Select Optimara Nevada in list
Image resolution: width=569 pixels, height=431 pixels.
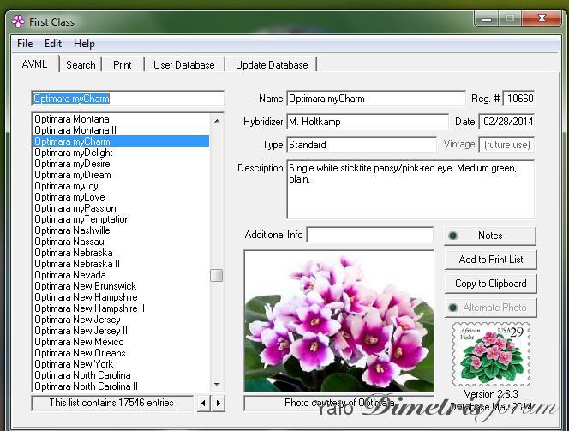[121, 275]
